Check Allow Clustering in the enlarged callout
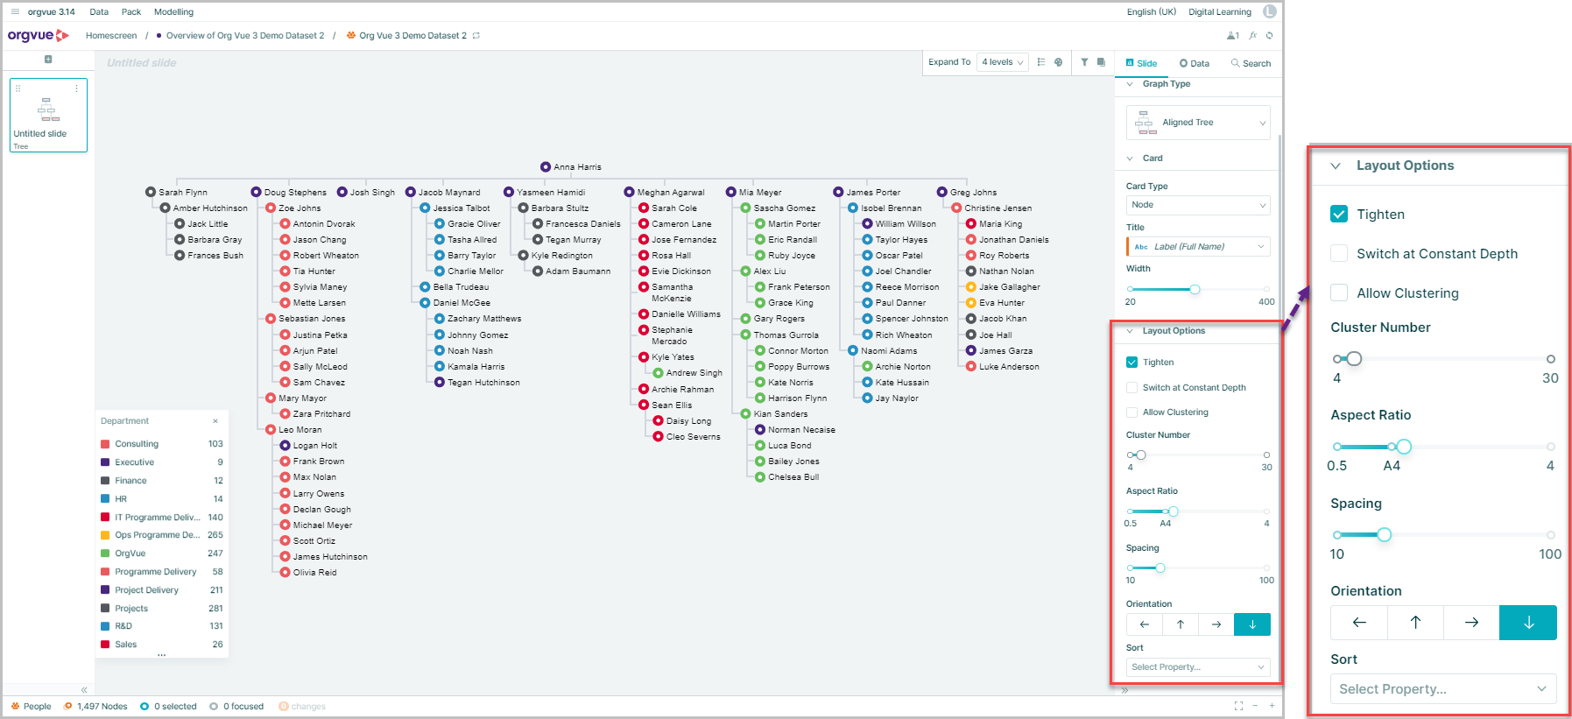The width and height of the screenshot is (1572, 719). pyautogui.click(x=1339, y=293)
